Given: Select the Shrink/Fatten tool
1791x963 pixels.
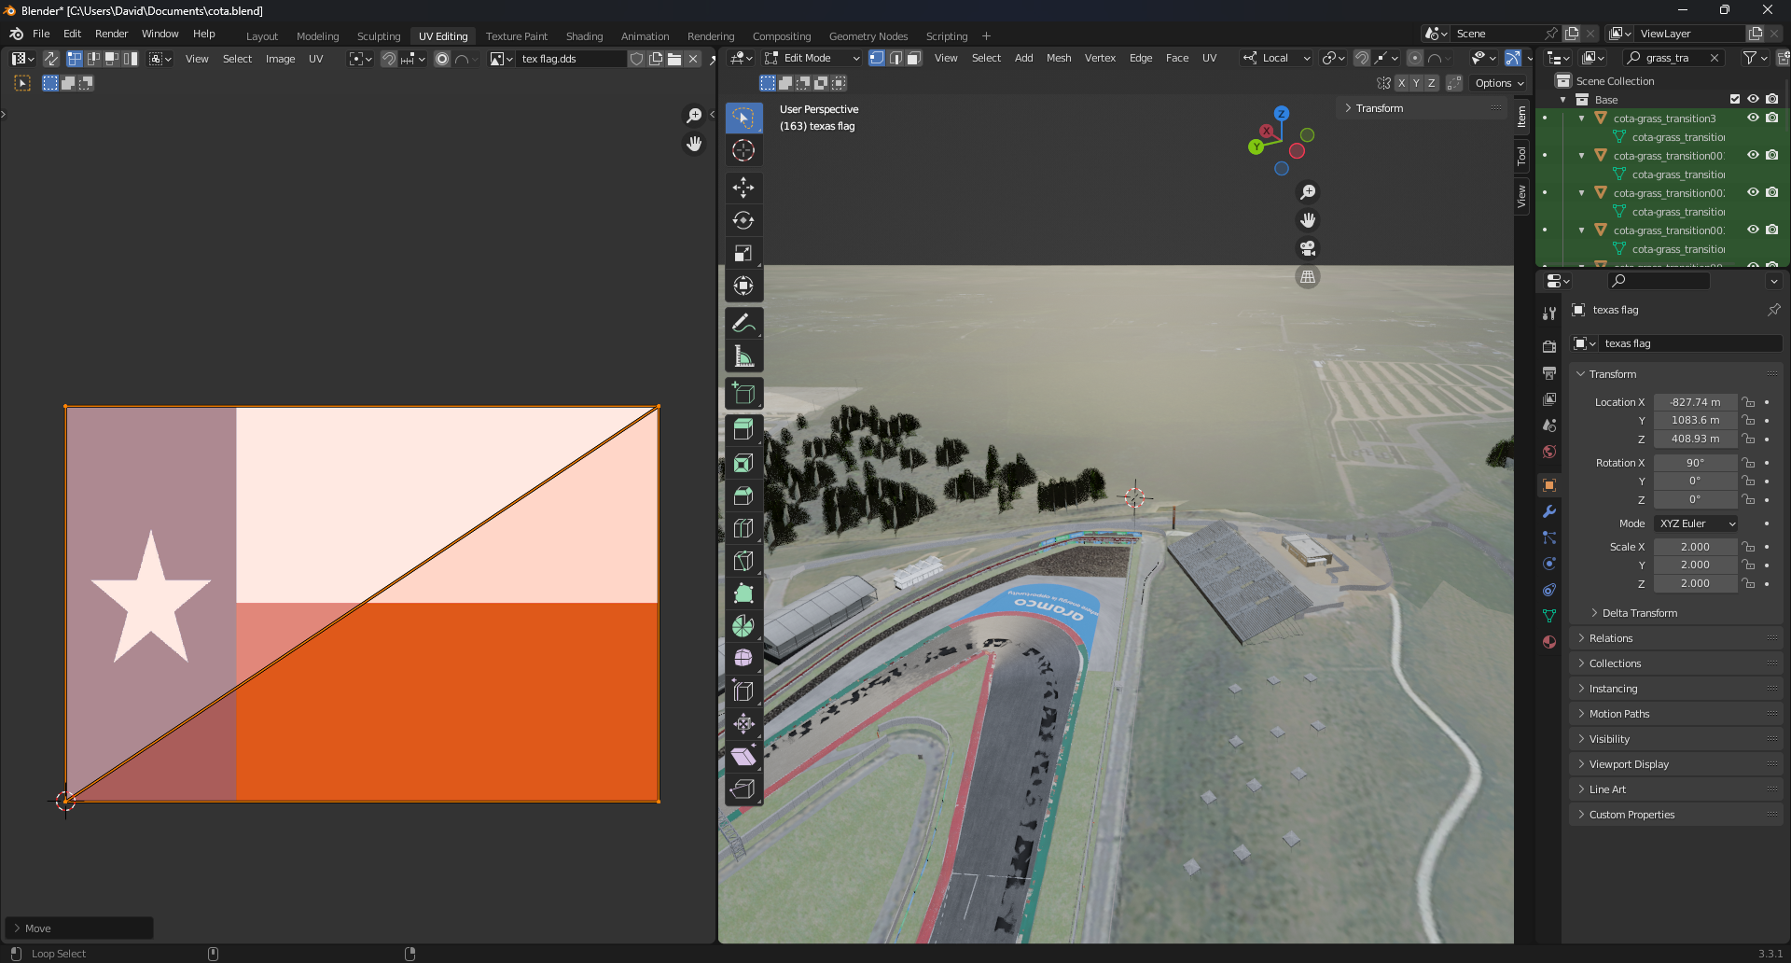Looking at the screenshot, I should tap(743, 724).
